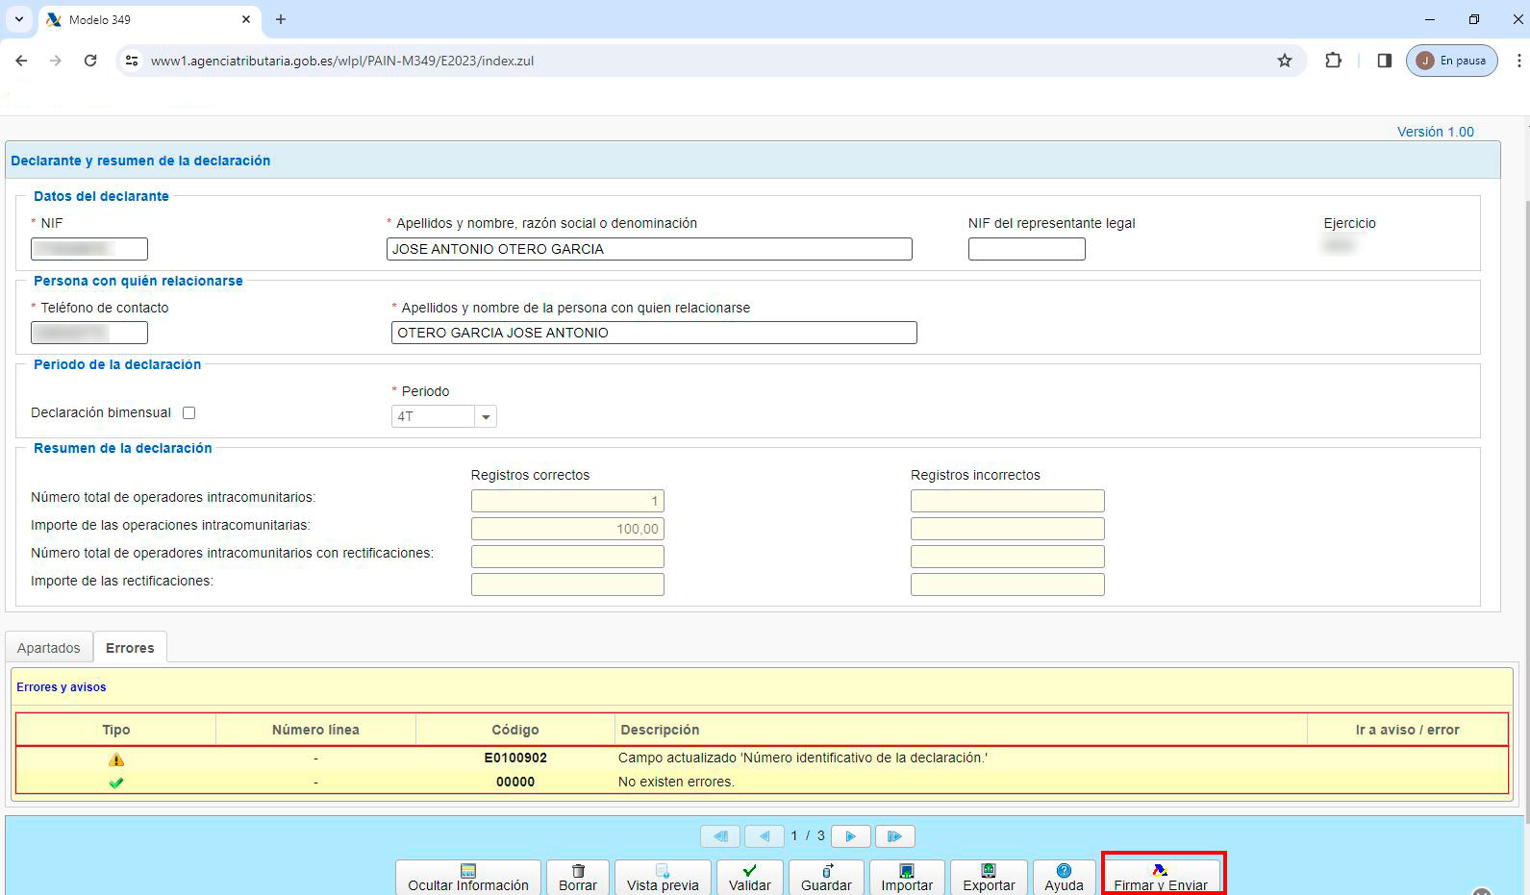Go to the first page arrow
The image size is (1530, 895).
720,836
